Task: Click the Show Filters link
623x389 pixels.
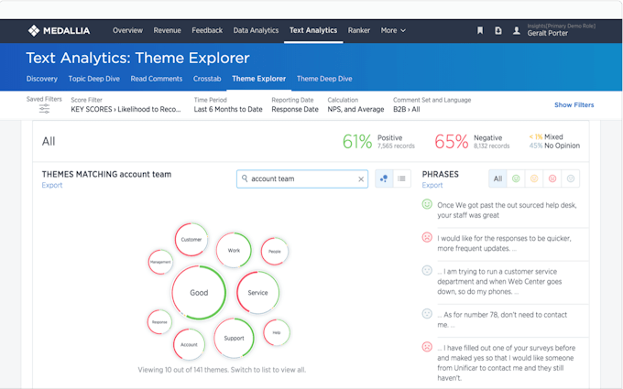Action: click(574, 104)
